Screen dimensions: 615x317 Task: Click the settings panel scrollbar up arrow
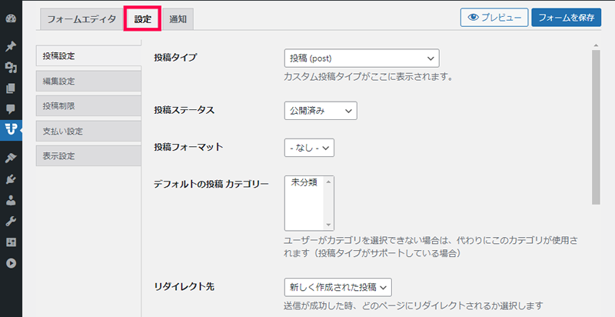[x=597, y=45]
